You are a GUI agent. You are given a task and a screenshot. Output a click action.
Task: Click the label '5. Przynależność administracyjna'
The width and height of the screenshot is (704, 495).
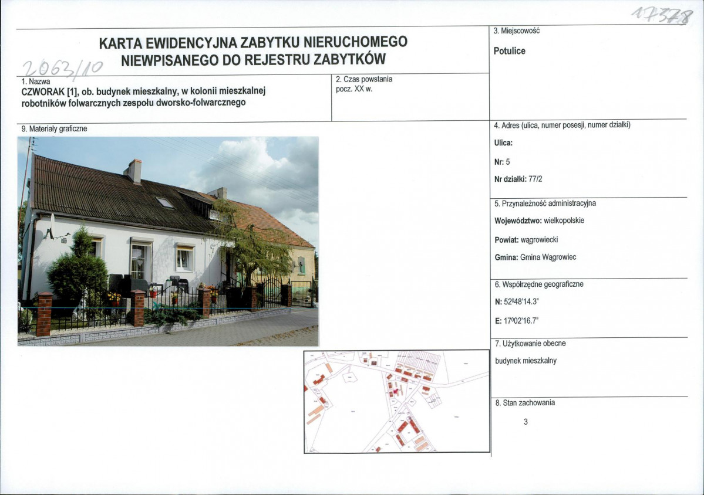[x=545, y=203]
